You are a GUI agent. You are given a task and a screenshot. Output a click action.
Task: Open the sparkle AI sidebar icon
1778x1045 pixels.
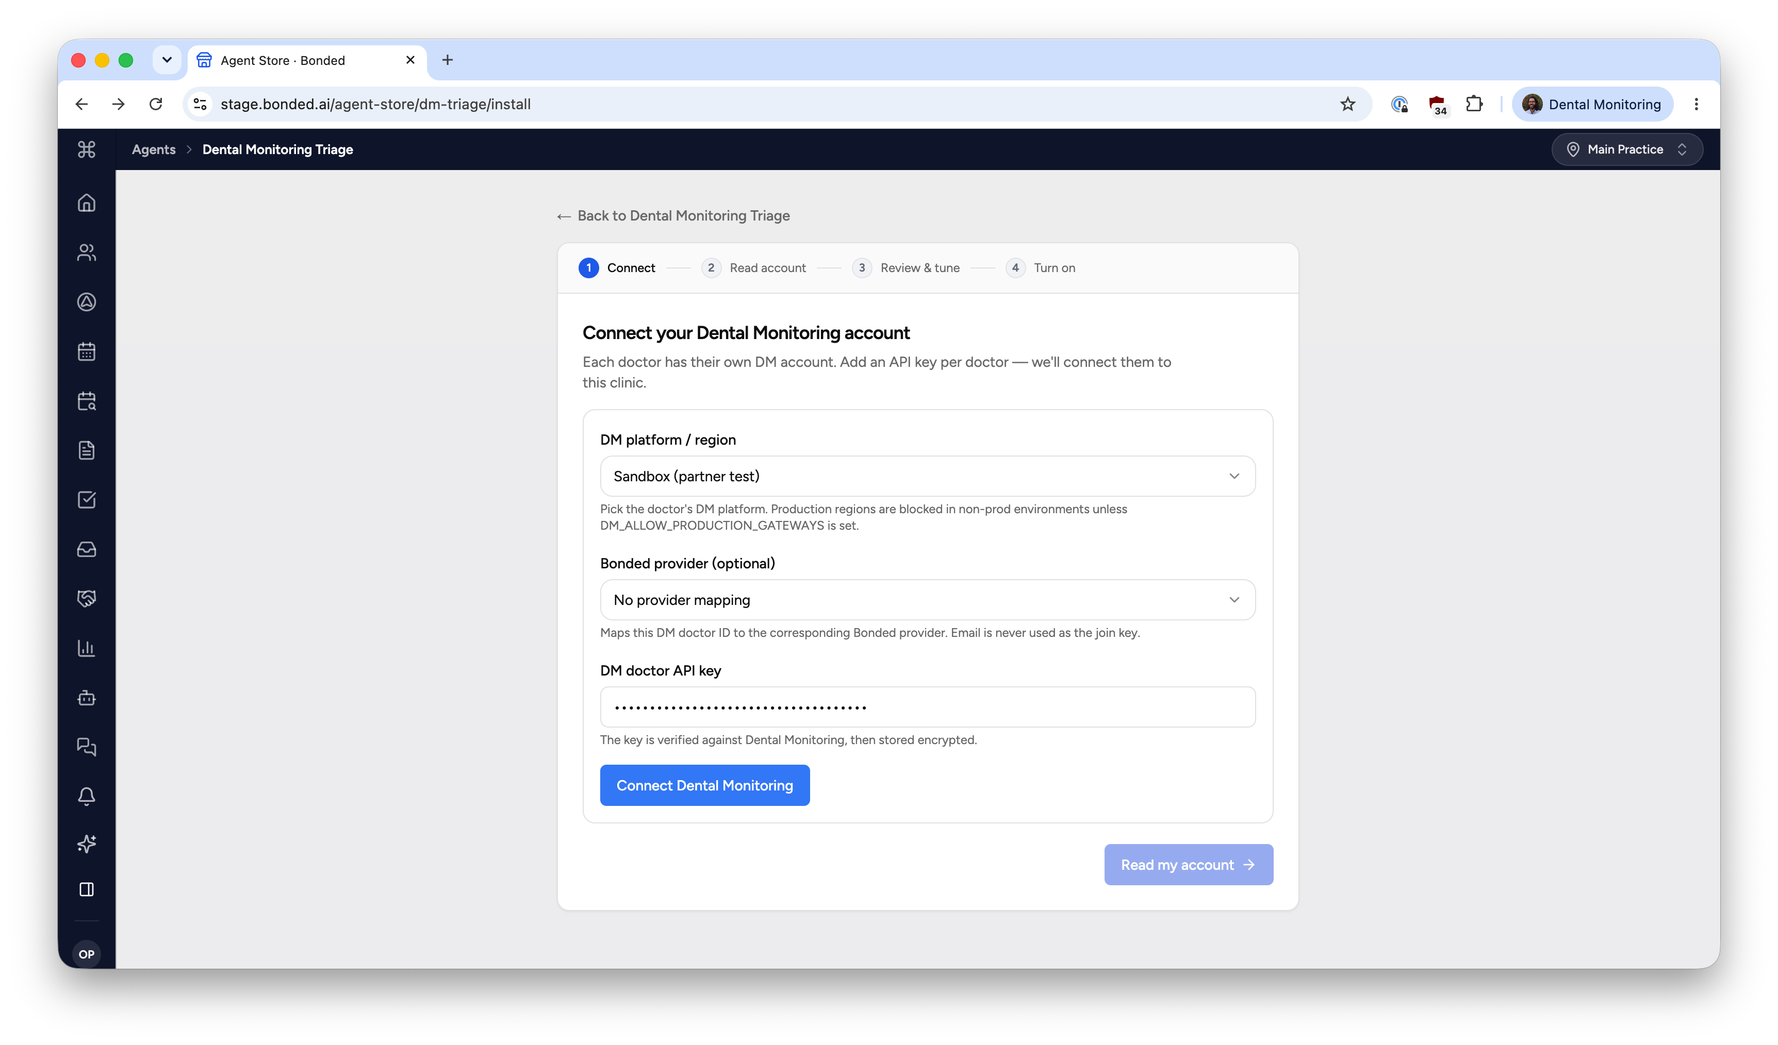pyautogui.click(x=86, y=844)
